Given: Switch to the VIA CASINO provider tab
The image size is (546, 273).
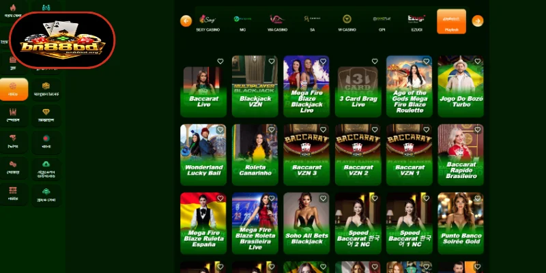Looking at the screenshot, I should pos(278,23).
